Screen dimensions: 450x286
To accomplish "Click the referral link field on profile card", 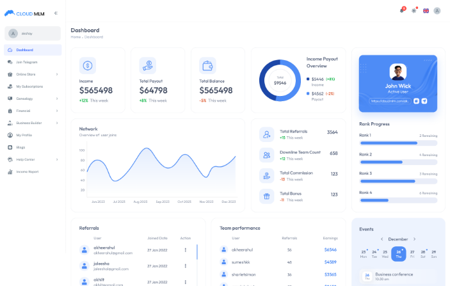I will pos(390,101).
